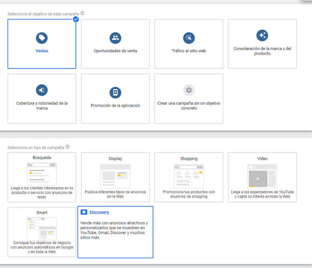Click the Tráfico al sitio web cursor icon

pyautogui.click(x=189, y=38)
